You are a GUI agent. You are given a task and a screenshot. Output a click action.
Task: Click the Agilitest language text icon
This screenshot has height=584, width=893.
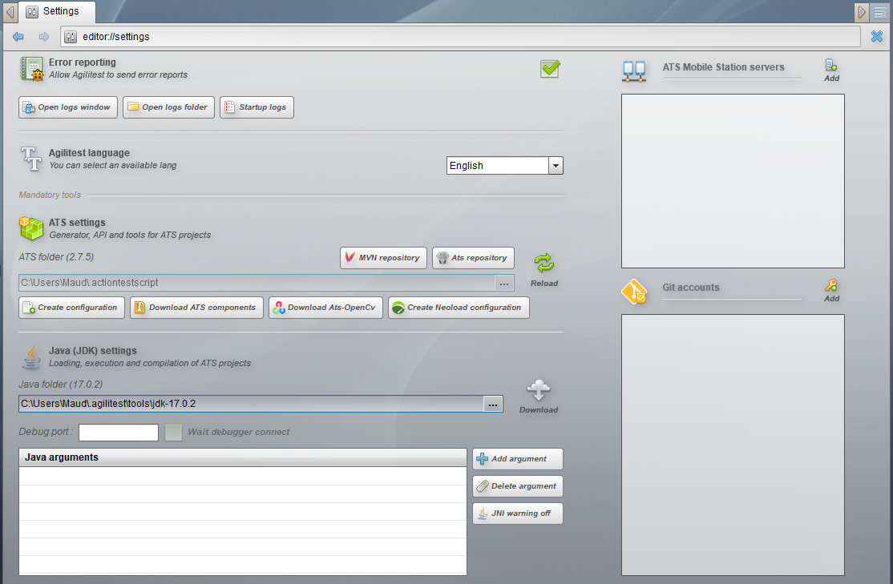[x=30, y=159]
